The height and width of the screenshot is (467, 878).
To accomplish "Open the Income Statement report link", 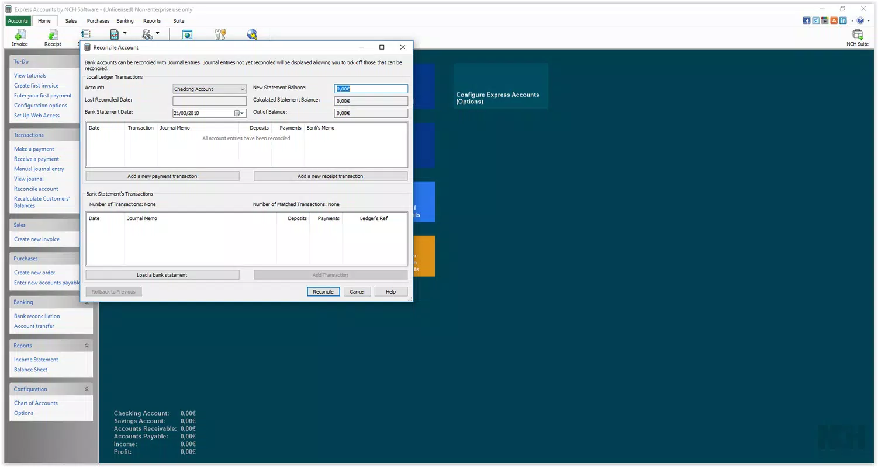I will click(x=36, y=360).
